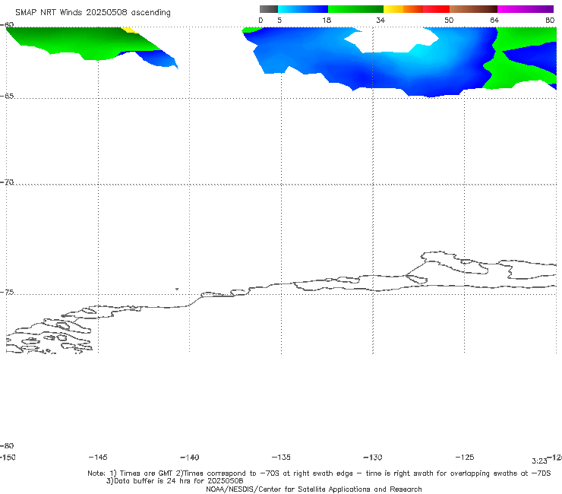The width and height of the screenshot is (562, 494).
Task: Click the '-135' longitude axis label
Action: (281, 457)
